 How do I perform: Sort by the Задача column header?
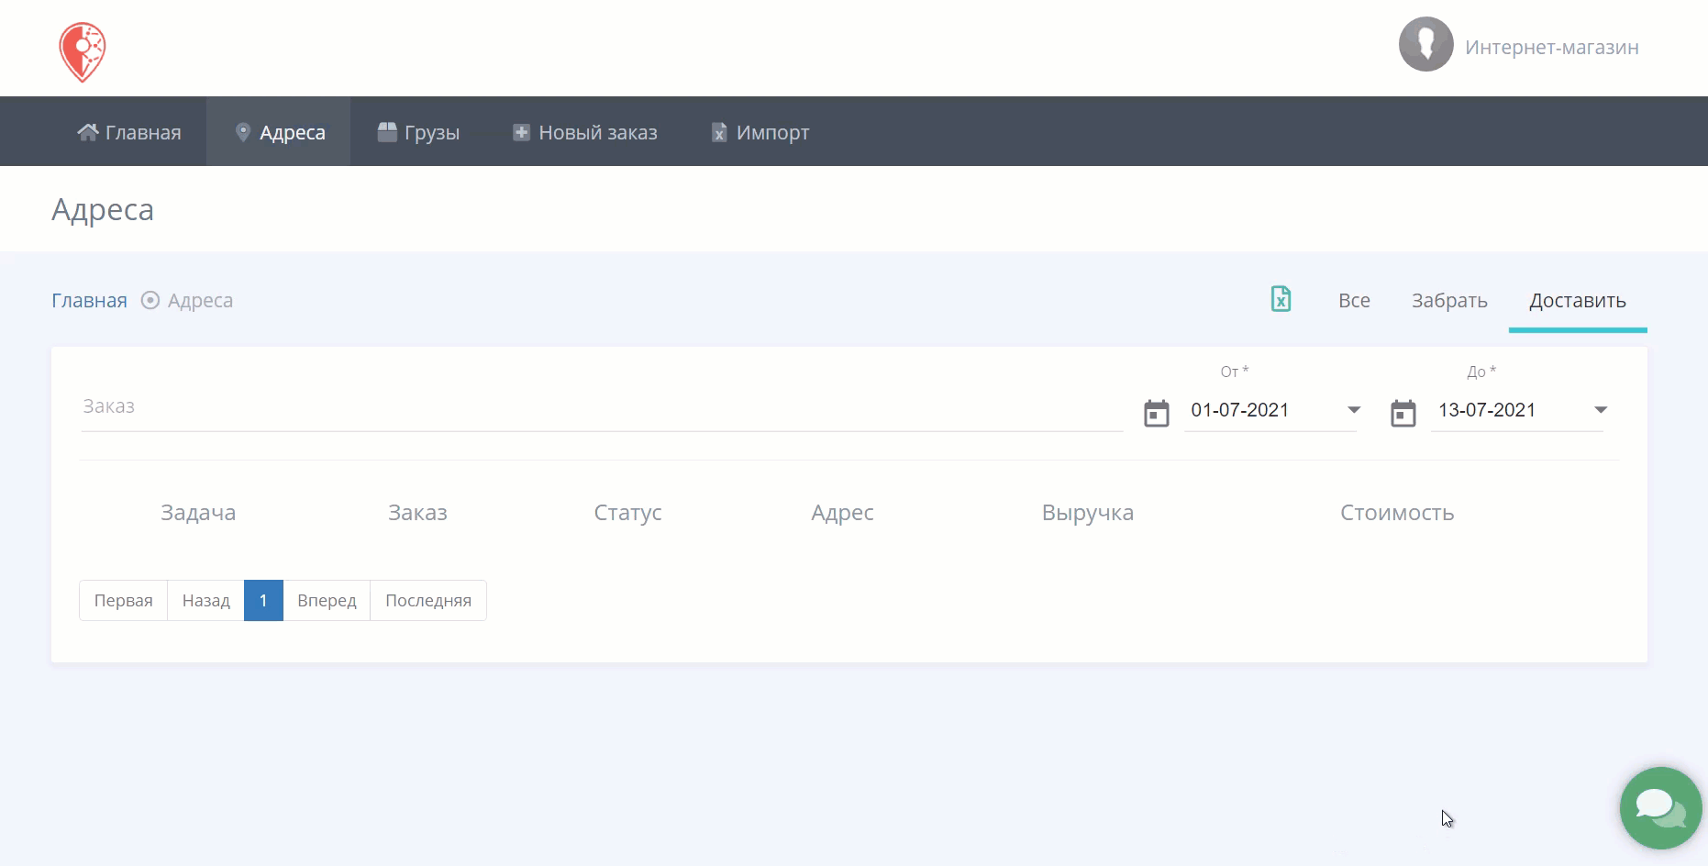pyautogui.click(x=198, y=512)
